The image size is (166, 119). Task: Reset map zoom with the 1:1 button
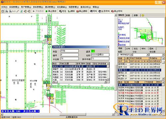(x=14, y=11)
